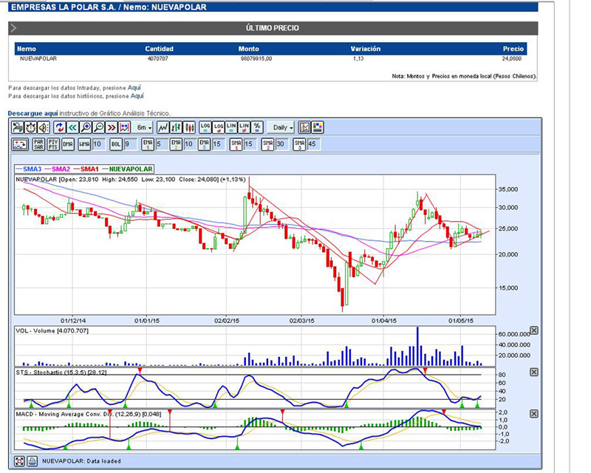Zoom in with the plus magnifier
The height and width of the screenshot is (473, 591).
coord(86,128)
